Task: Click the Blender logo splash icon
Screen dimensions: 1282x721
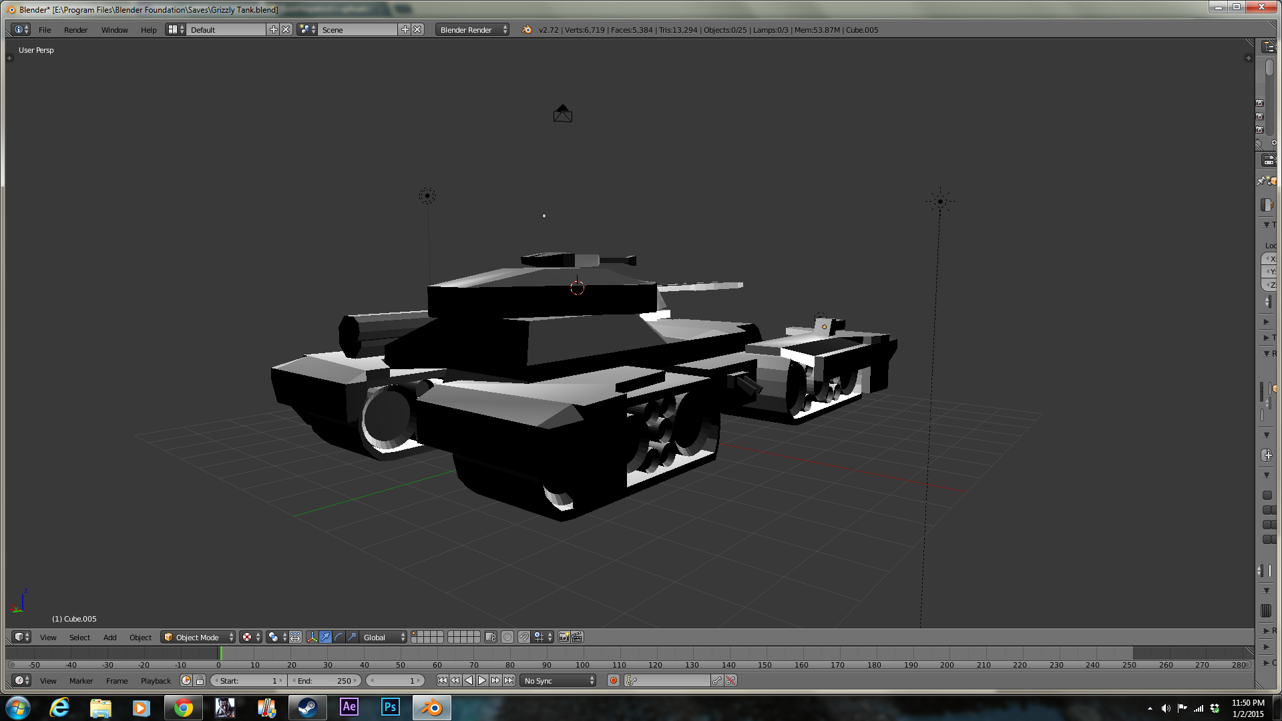Action: coord(527,30)
